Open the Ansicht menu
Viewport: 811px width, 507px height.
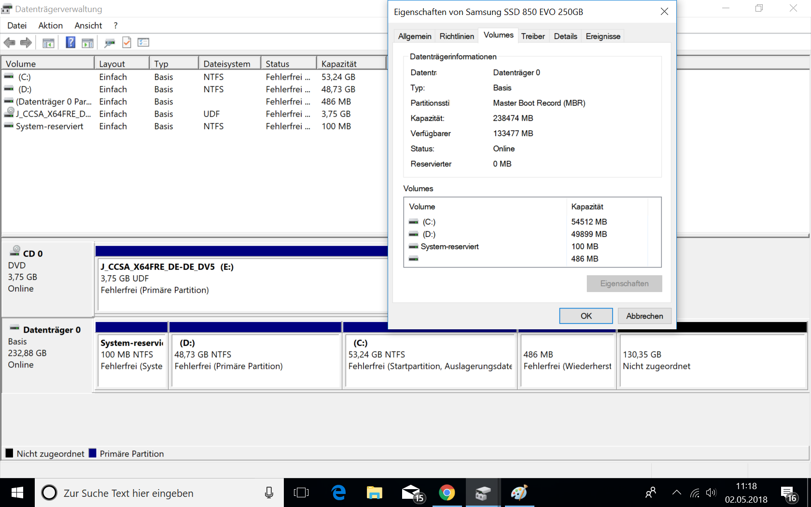coord(88,26)
